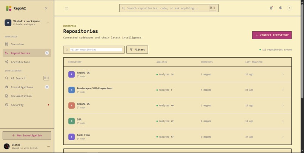The width and height of the screenshot is (304, 153).
Task: Expand the chevron on Roadscapes-VLM-Comparison row
Action: [283, 90]
